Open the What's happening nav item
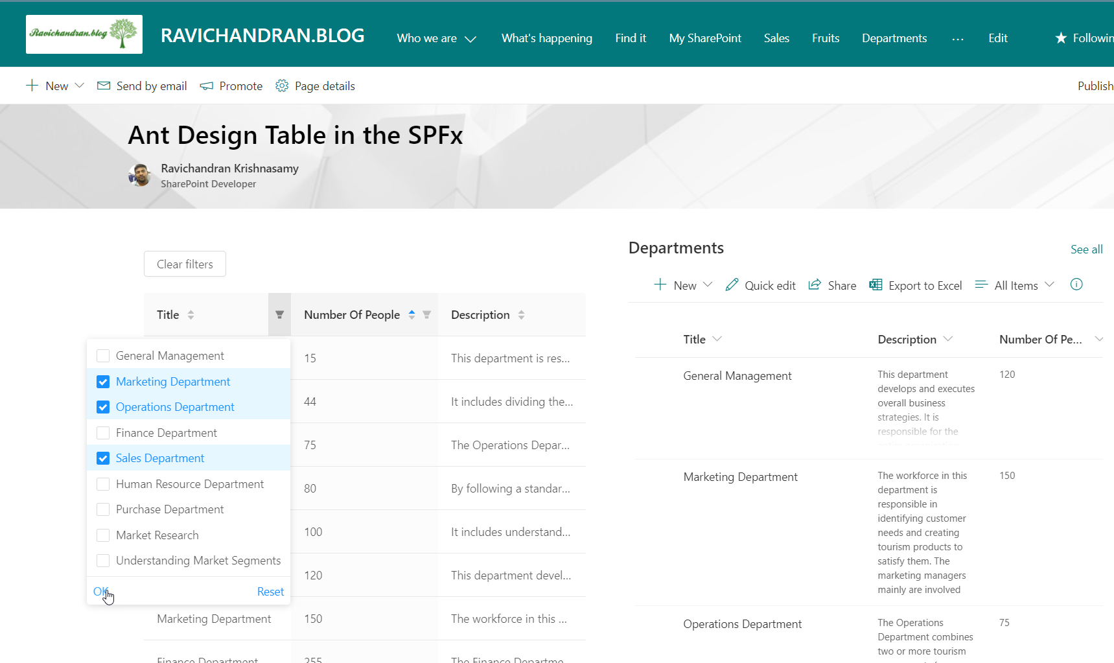 point(546,38)
